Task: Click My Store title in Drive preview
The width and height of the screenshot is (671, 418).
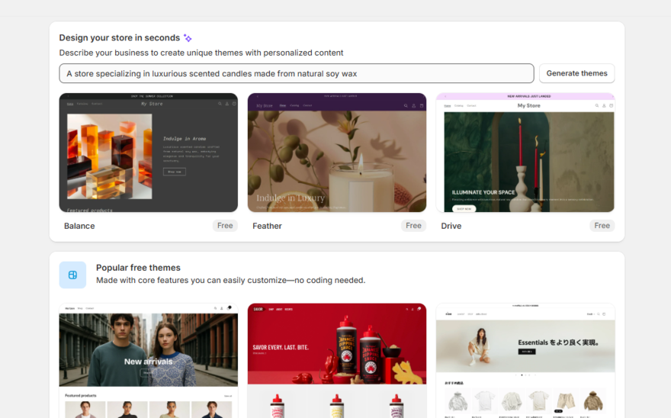Action: [x=529, y=105]
